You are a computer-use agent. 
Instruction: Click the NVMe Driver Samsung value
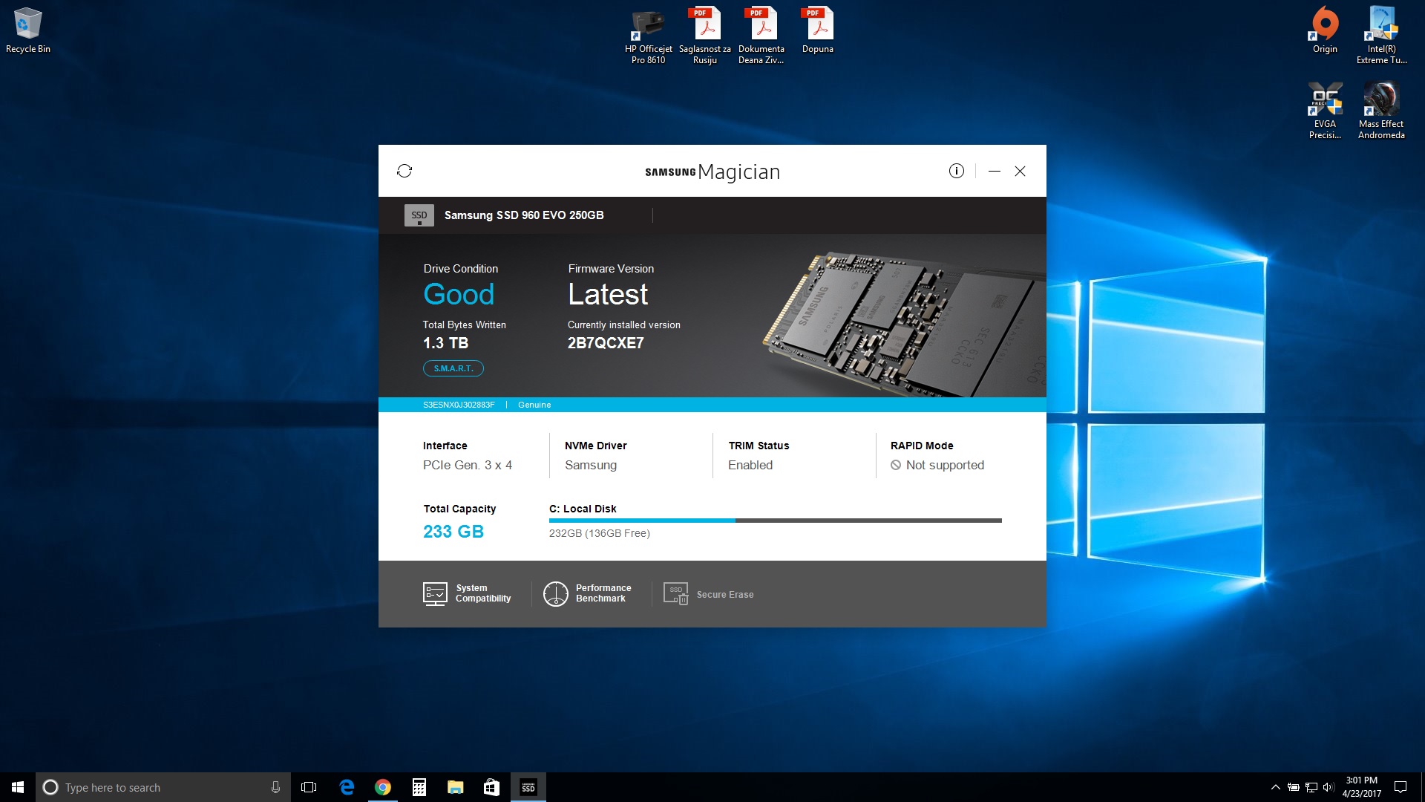point(591,466)
